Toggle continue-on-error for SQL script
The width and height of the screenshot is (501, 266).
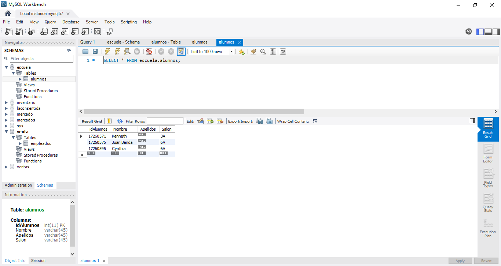pos(149,52)
